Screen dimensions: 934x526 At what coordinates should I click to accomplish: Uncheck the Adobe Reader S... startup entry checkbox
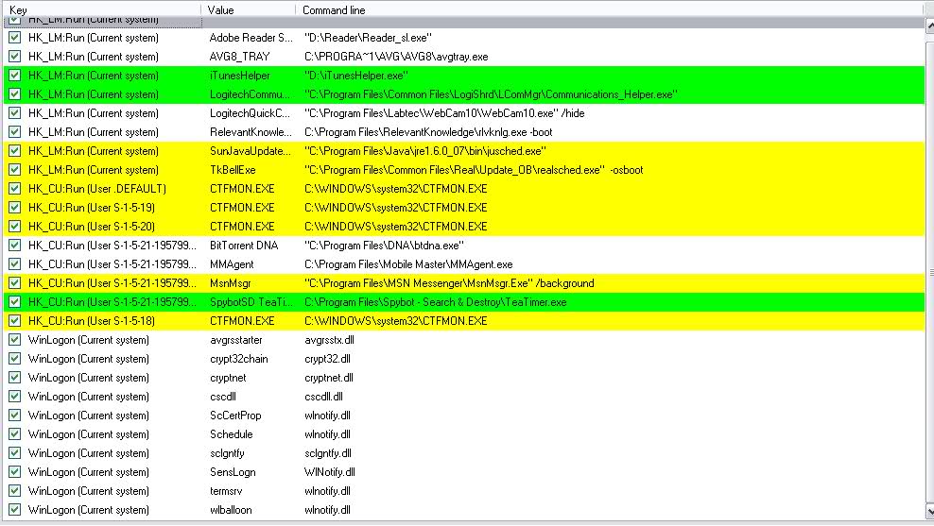pyautogui.click(x=15, y=38)
